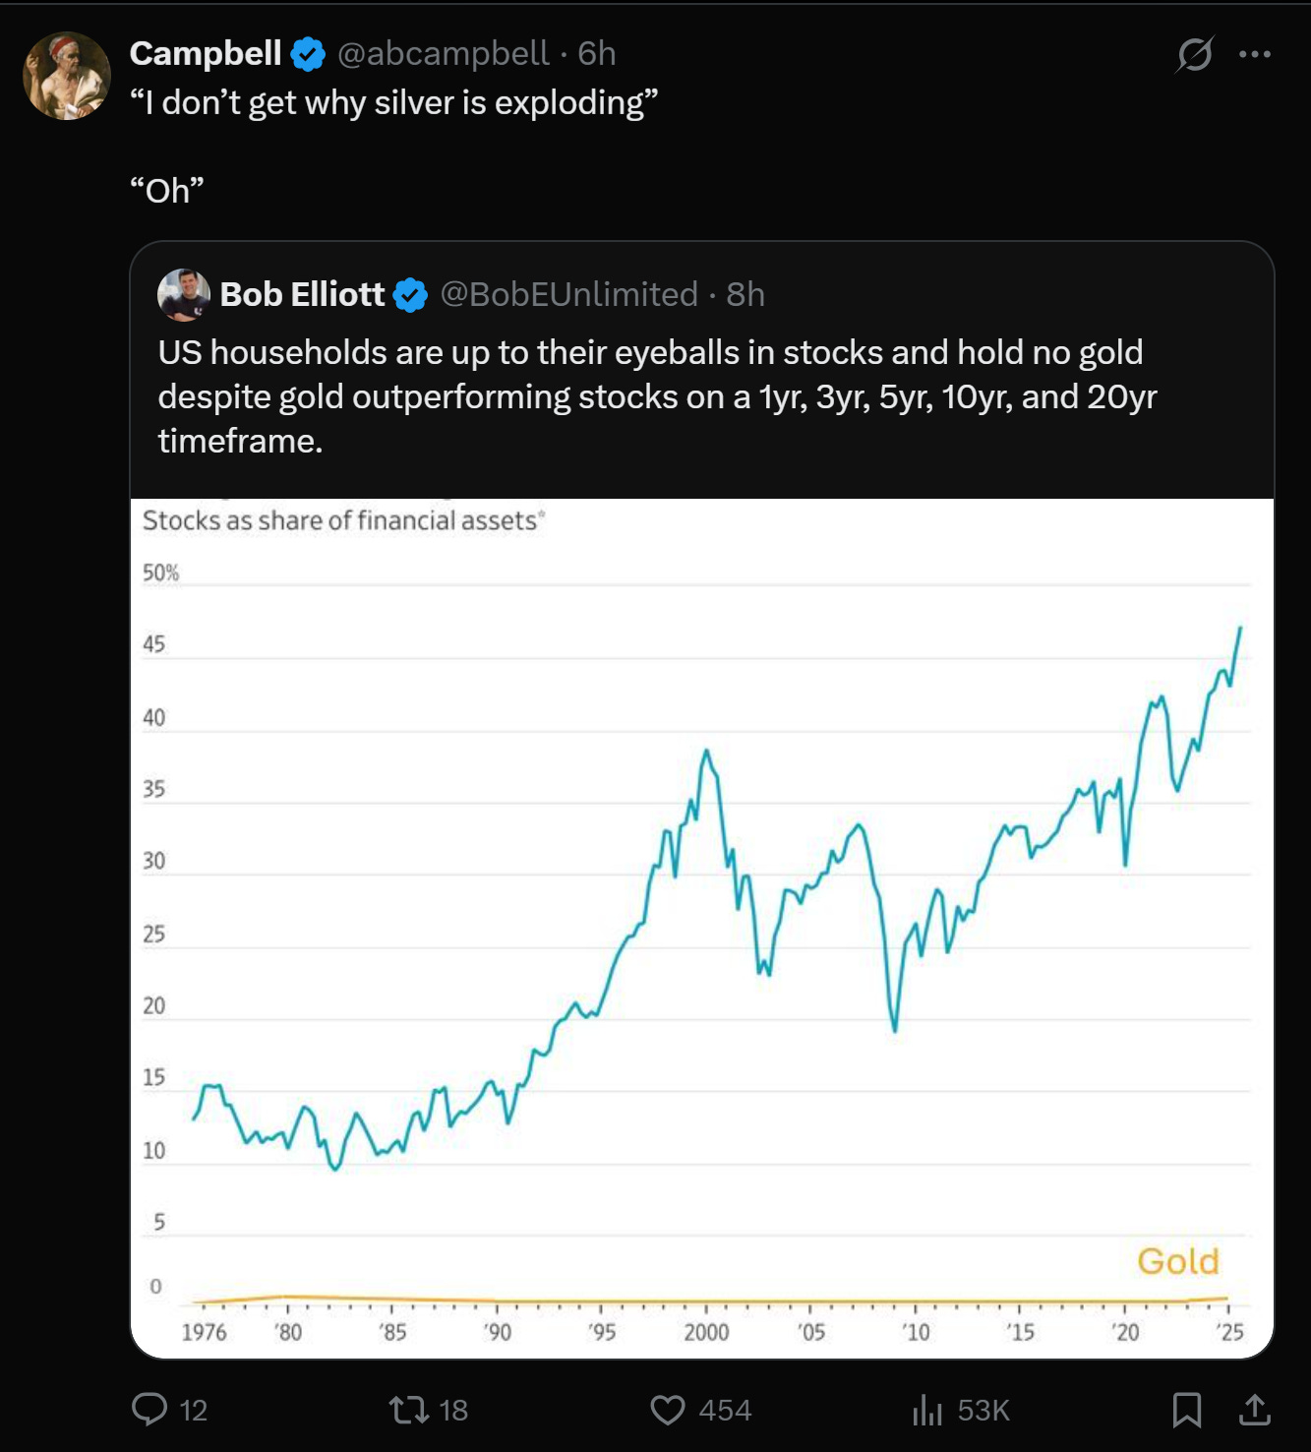Image resolution: width=1311 pixels, height=1452 pixels.
Task: Click Bob Elliott's verified checkmark badge
Action: pos(410,295)
